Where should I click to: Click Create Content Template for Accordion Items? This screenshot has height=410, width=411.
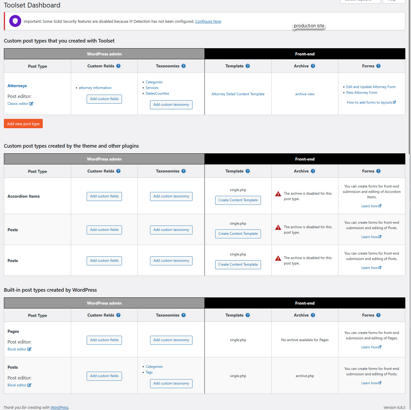tap(238, 200)
